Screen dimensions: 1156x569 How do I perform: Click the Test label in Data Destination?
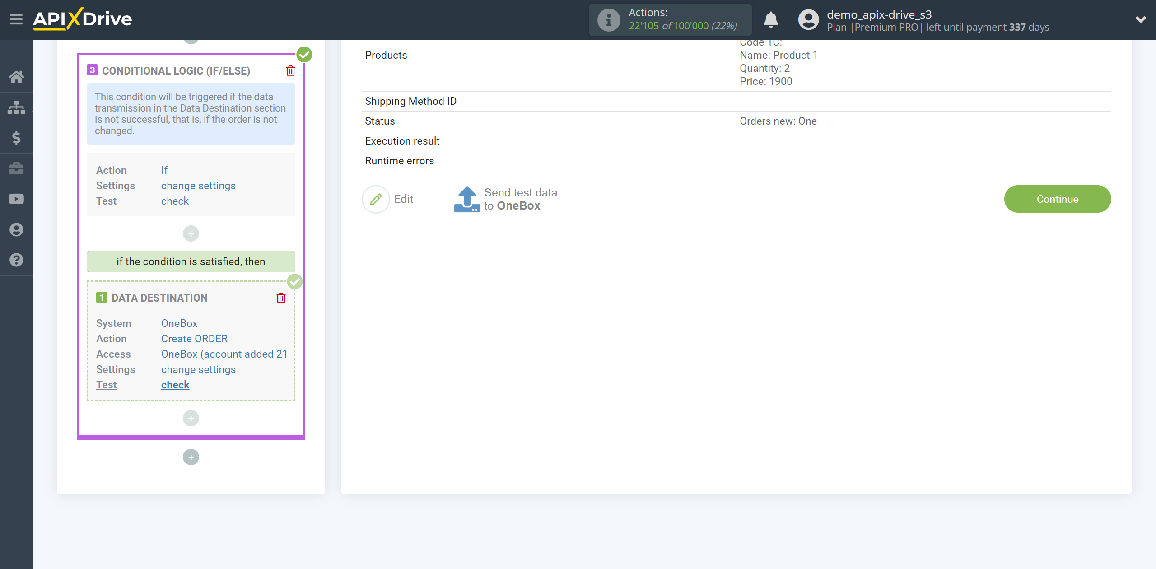106,385
